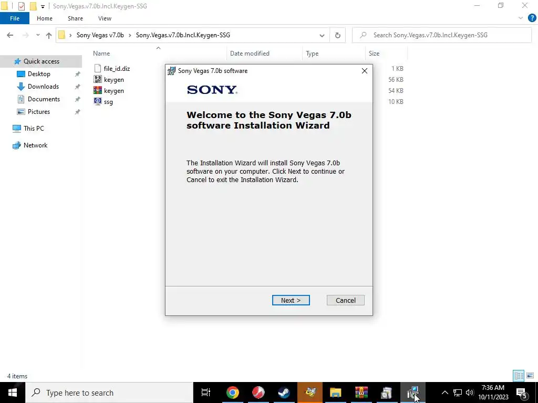Open Downloads in navigation pane
The width and height of the screenshot is (538, 403).
43,87
